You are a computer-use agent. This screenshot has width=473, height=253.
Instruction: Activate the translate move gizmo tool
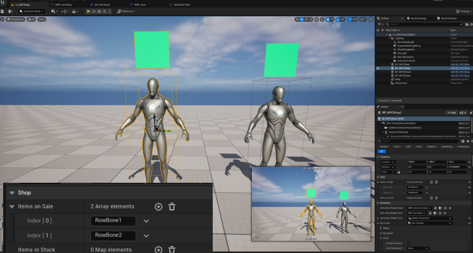(x=302, y=19)
